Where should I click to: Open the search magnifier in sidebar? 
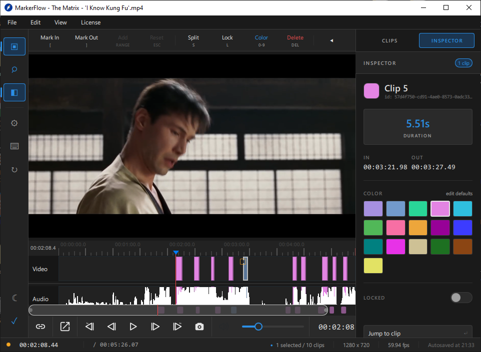(x=14, y=69)
